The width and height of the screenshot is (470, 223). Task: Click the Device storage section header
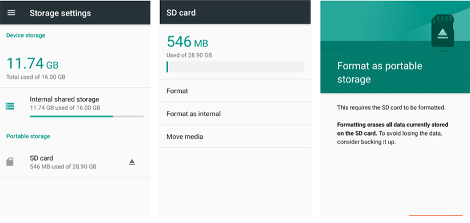26,35
